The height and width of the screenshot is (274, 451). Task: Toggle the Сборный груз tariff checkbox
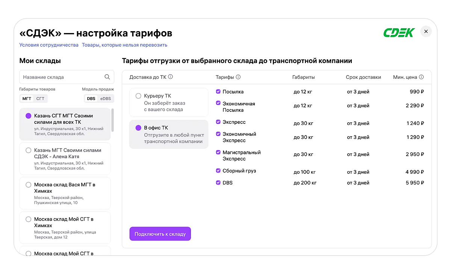point(218,170)
